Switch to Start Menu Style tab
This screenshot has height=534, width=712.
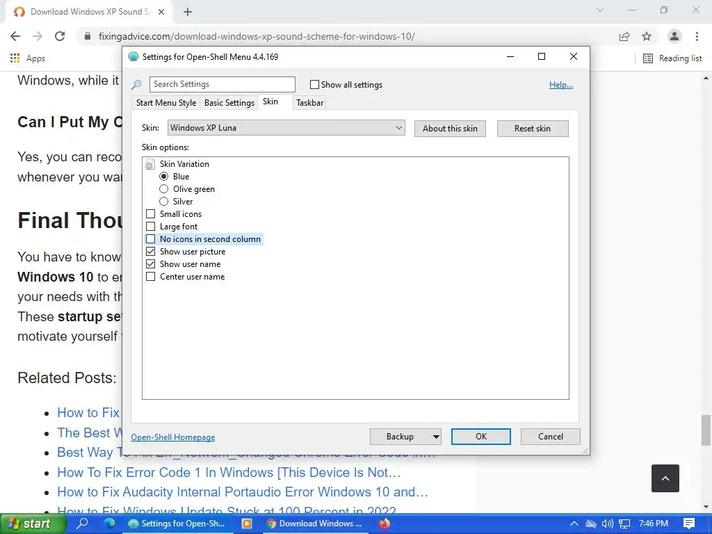pos(166,103)
